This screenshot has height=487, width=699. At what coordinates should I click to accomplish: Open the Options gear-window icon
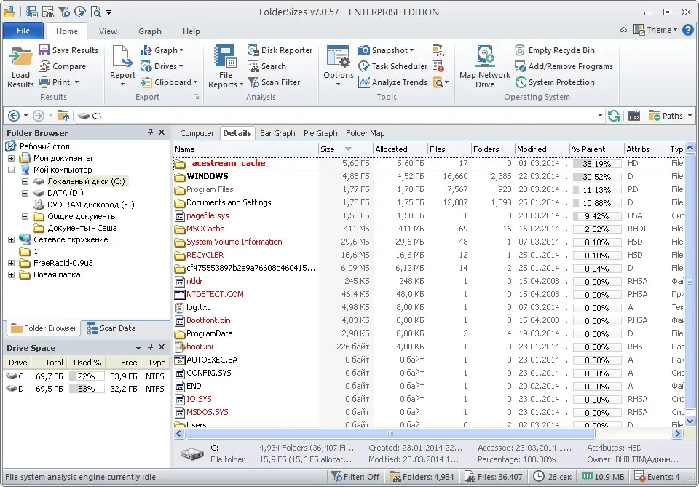click(x=339, y=57)
